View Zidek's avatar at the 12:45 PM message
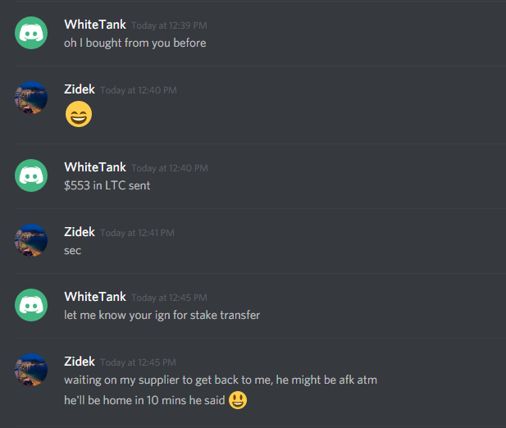This screenshot has height=428, width=506. click(31, 370)
